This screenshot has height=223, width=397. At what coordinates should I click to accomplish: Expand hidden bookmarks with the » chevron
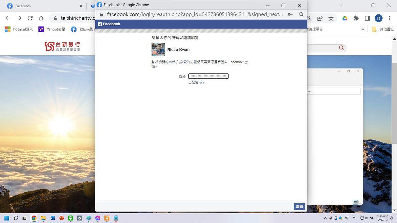point(363,29)
